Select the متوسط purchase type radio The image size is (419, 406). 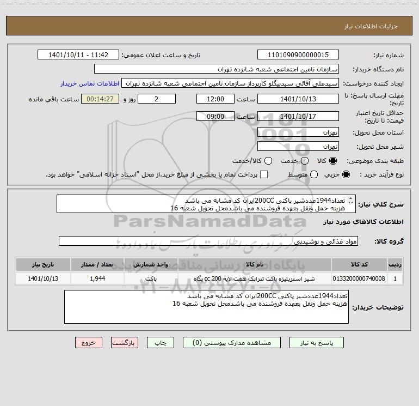314,174
